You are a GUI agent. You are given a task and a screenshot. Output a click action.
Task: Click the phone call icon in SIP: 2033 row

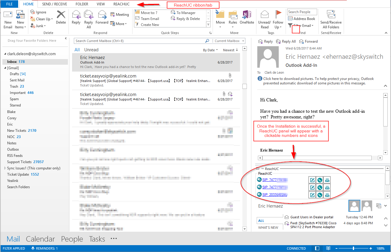[x=320, y=195]
